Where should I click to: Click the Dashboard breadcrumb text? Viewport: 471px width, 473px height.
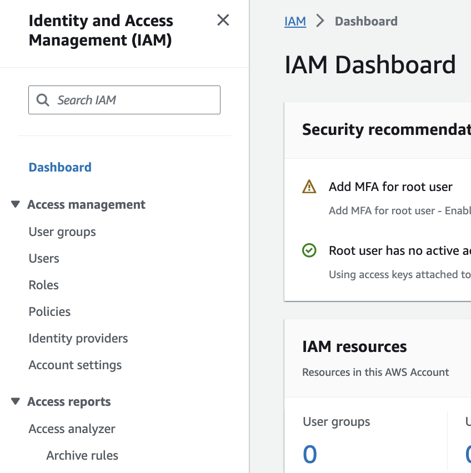point(366,22)
